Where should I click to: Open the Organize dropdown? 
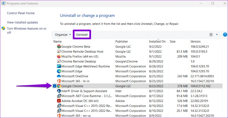(63, 35)
